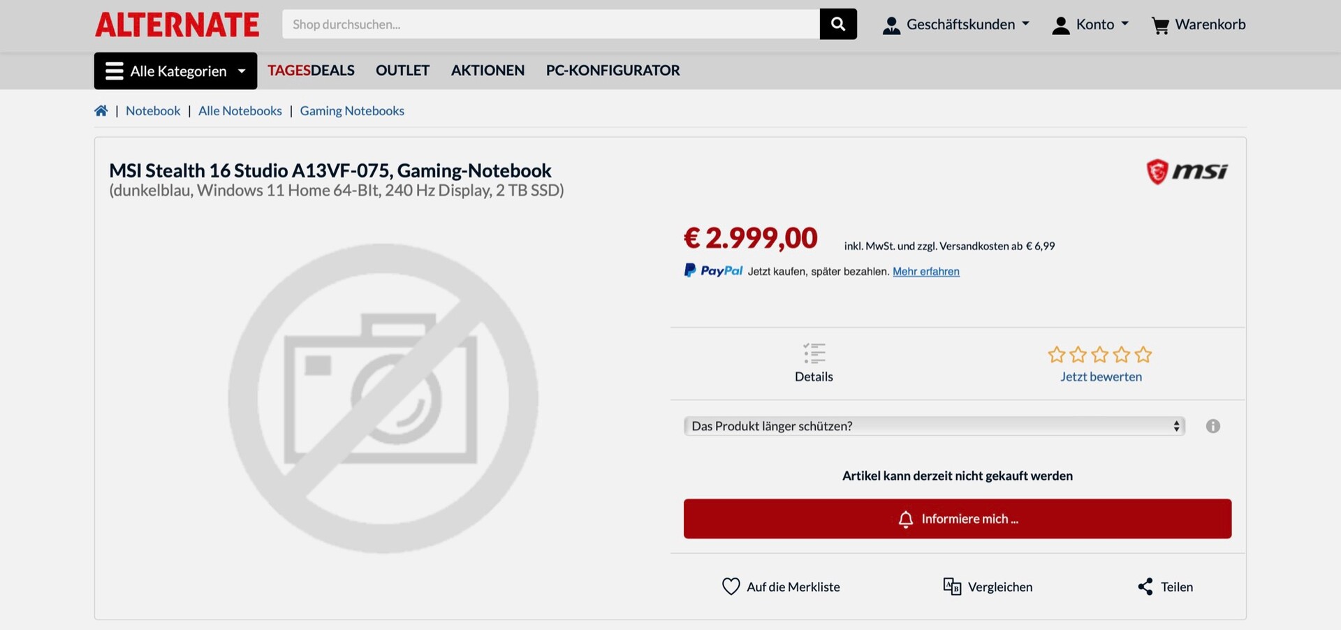Open the Geschäftskunden dropdown
This screenshot has width=1341, height=630.
click(x=955, y=25)
